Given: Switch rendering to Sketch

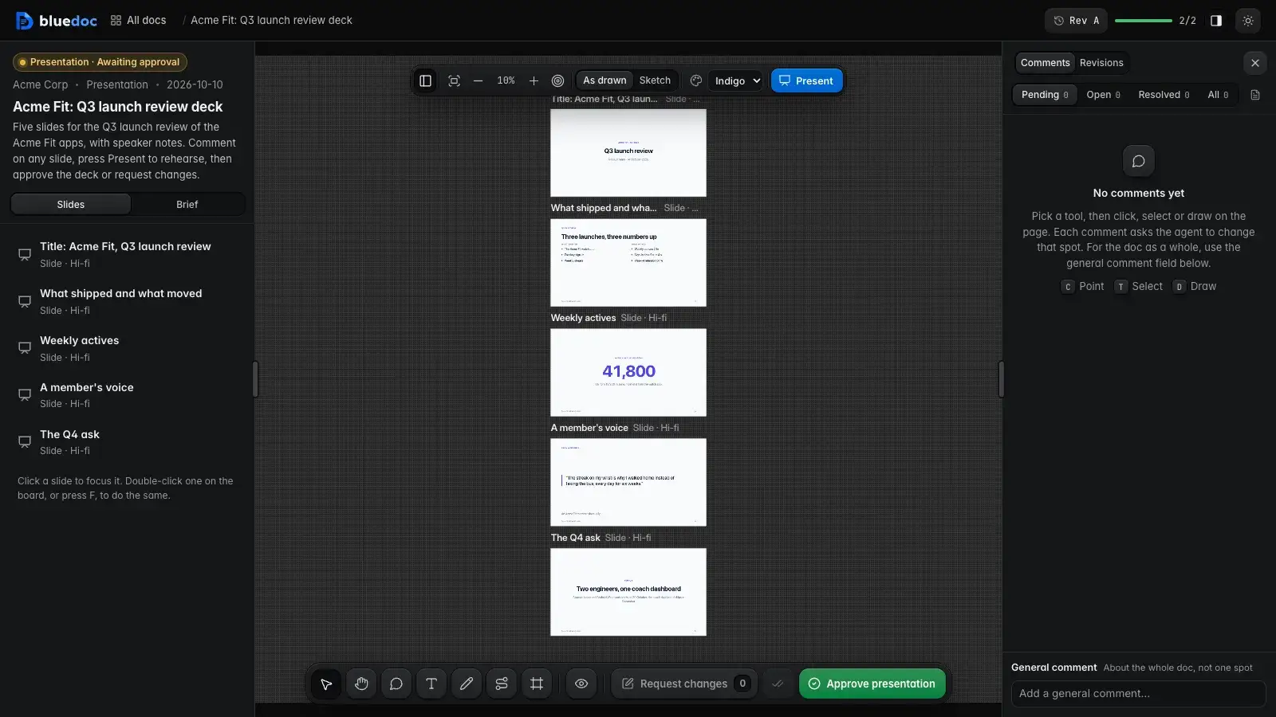Looking at the screenshot, I should click(655, 80).
